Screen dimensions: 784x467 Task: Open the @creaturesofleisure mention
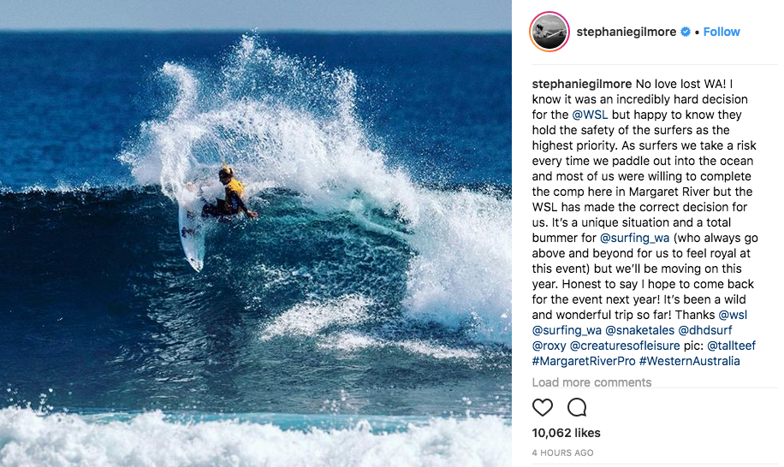pos(625,346)
